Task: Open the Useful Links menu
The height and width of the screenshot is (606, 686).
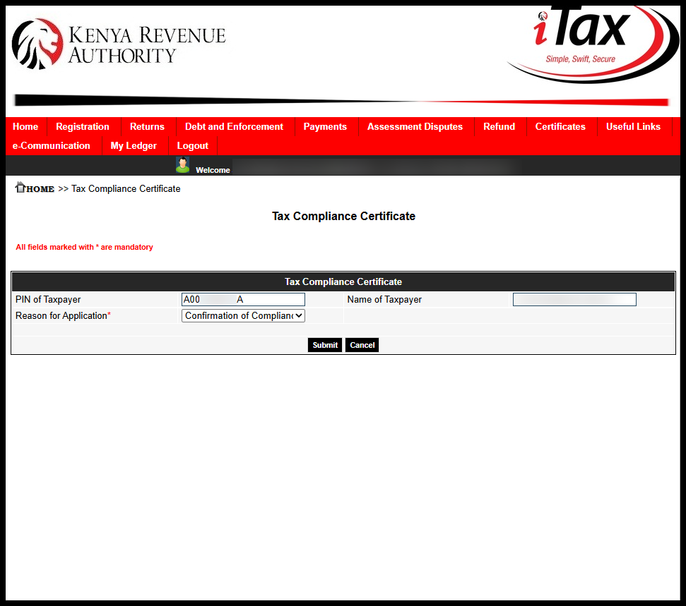Action: [x=633, y=127]
